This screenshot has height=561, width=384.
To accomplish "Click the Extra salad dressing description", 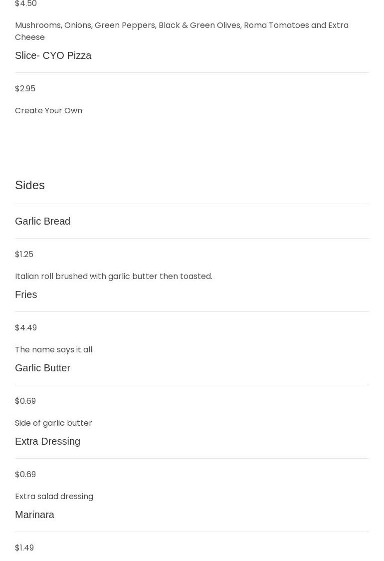I will (x=54, y=496).
